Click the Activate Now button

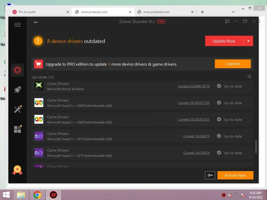coord(235,175)
